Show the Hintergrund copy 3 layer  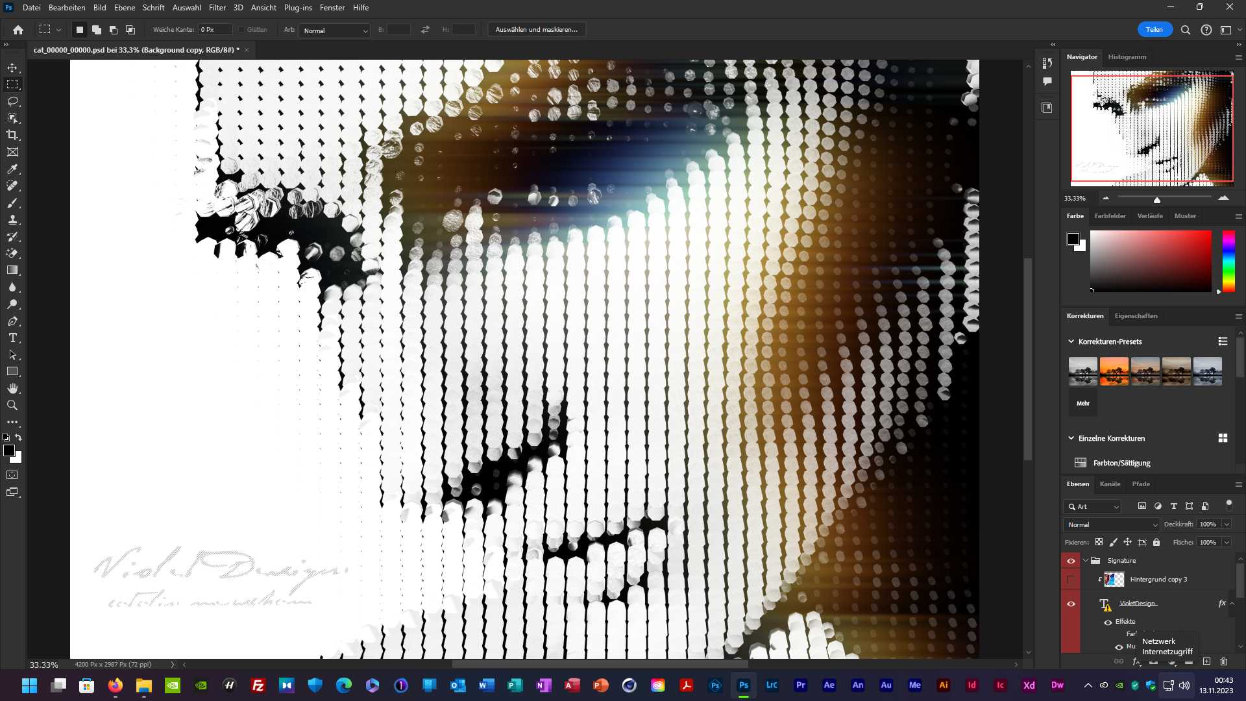tap(1071, 580)
